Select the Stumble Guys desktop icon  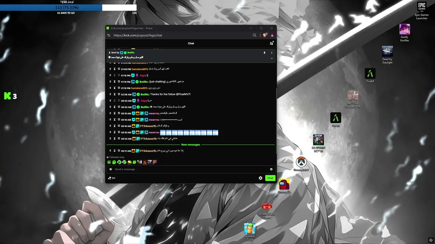(x=250, y=232)
